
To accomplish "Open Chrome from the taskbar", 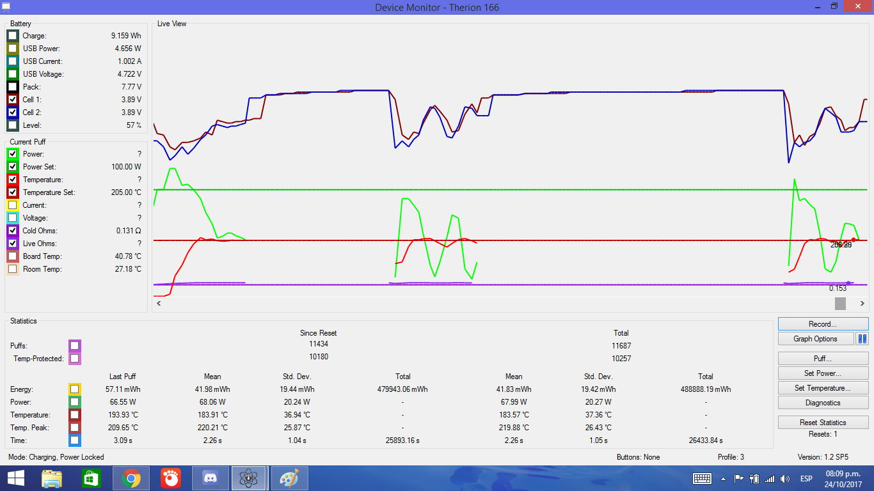I will [x=131, y=478].
